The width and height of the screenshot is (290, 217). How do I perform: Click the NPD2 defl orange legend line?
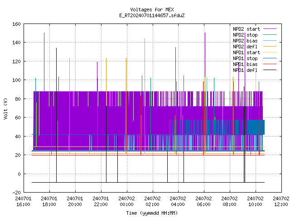[x=270, y=47]
